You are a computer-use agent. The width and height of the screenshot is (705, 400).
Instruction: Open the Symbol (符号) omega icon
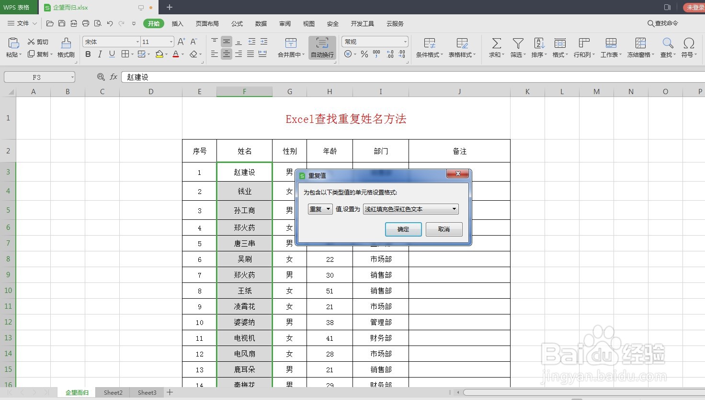pos(689,43)
